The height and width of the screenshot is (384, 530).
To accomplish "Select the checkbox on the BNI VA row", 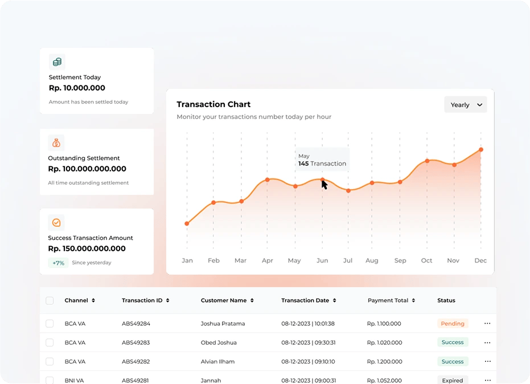I will (x=50, y=379).
